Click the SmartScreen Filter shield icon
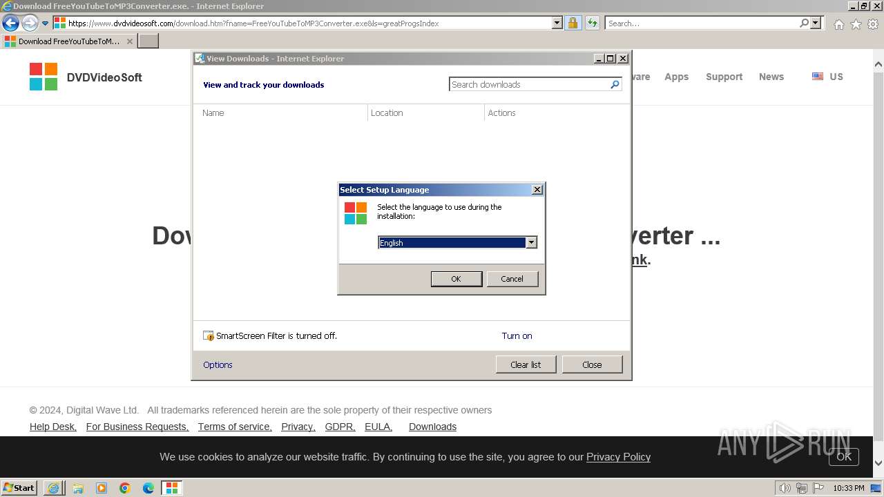The image size is (884, 497). [209, 335]
